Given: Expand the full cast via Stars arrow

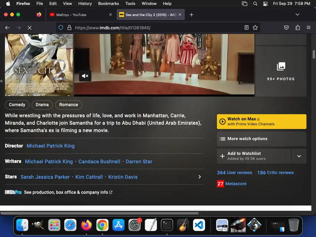Looking at the screenshot, I should pyautogui.click(x=200, y=177).
